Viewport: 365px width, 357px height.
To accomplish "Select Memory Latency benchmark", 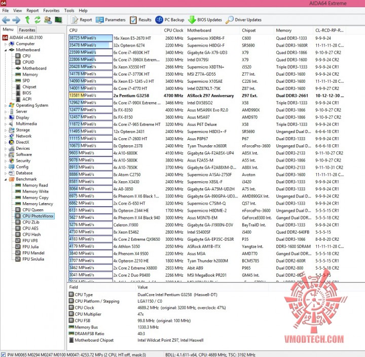I will click(34, 204).
